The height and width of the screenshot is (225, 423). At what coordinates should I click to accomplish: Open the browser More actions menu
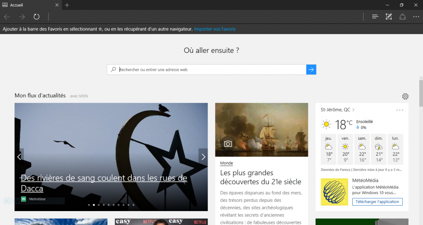tap(416, 17)
